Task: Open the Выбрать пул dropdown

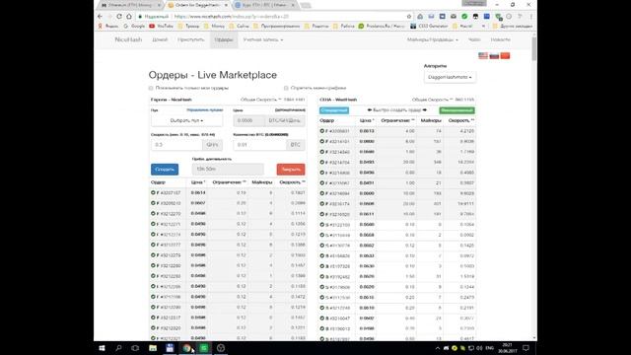Action: click(186, 120)
